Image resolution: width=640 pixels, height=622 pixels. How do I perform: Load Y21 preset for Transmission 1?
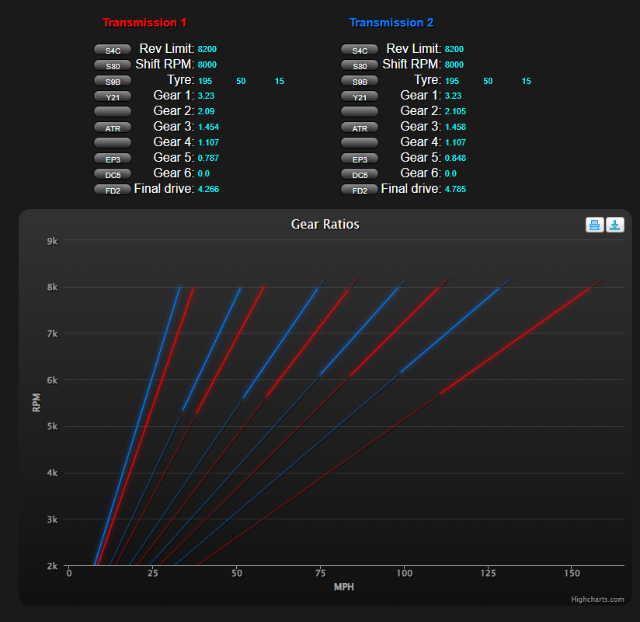click(x=113, y=96)
